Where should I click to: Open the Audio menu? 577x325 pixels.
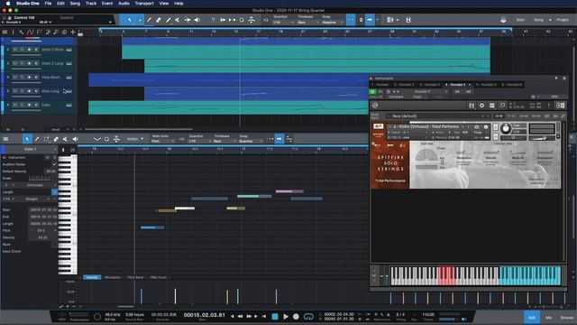click(124, 4)
